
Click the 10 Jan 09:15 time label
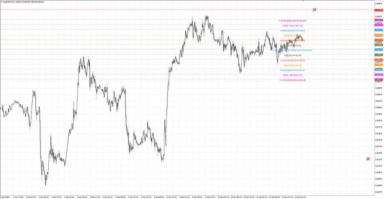click(x=236, y=197)
